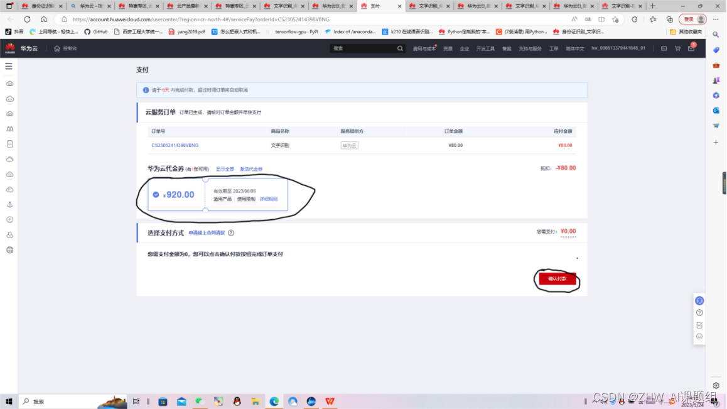The width and height of the screenshot is (727, 409).
Task: Open GitHub bookmark
Action: pyautogui.click(x=96, y=32)
